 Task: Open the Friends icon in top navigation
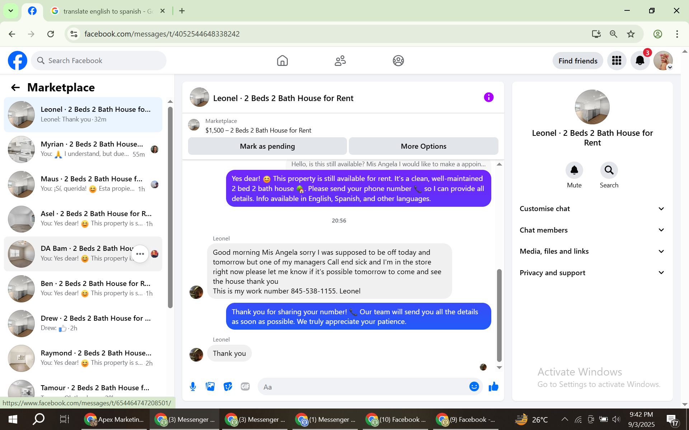(x=340, y=61)
